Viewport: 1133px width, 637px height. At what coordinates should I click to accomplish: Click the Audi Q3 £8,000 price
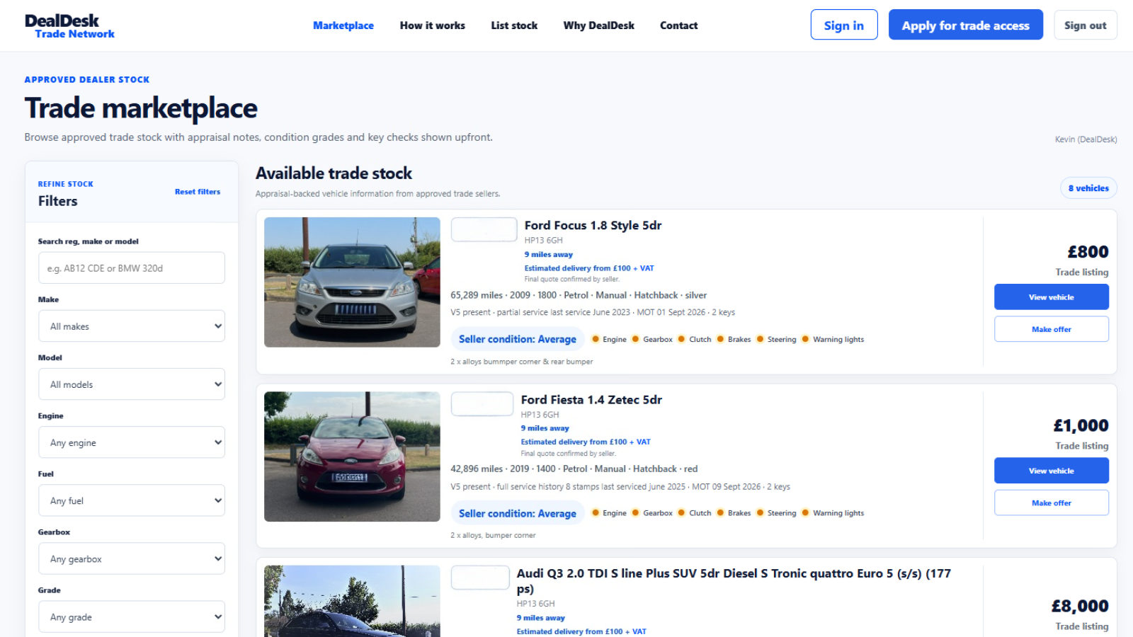coord(1080,606)
